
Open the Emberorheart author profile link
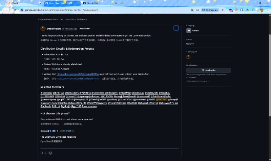[x=54, y=29]
